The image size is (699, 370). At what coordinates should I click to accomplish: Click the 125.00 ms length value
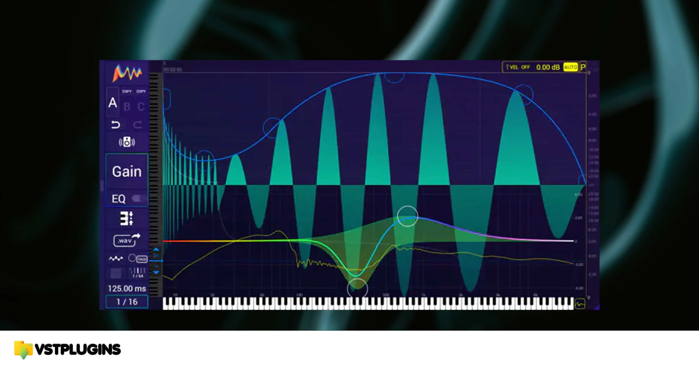[127, 289]
